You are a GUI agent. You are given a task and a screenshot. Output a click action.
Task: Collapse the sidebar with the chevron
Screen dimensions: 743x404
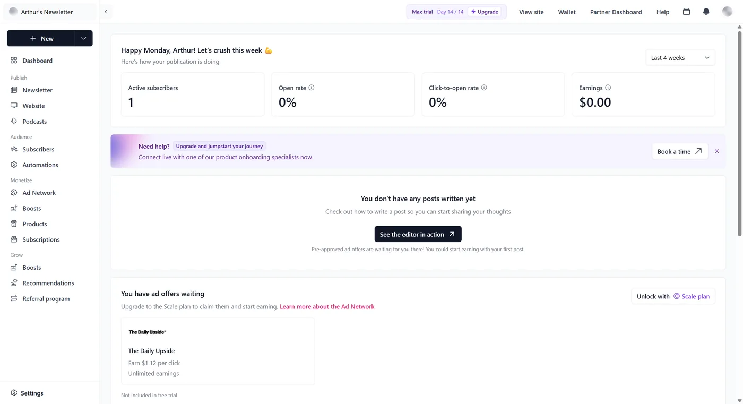click(106, 12)
